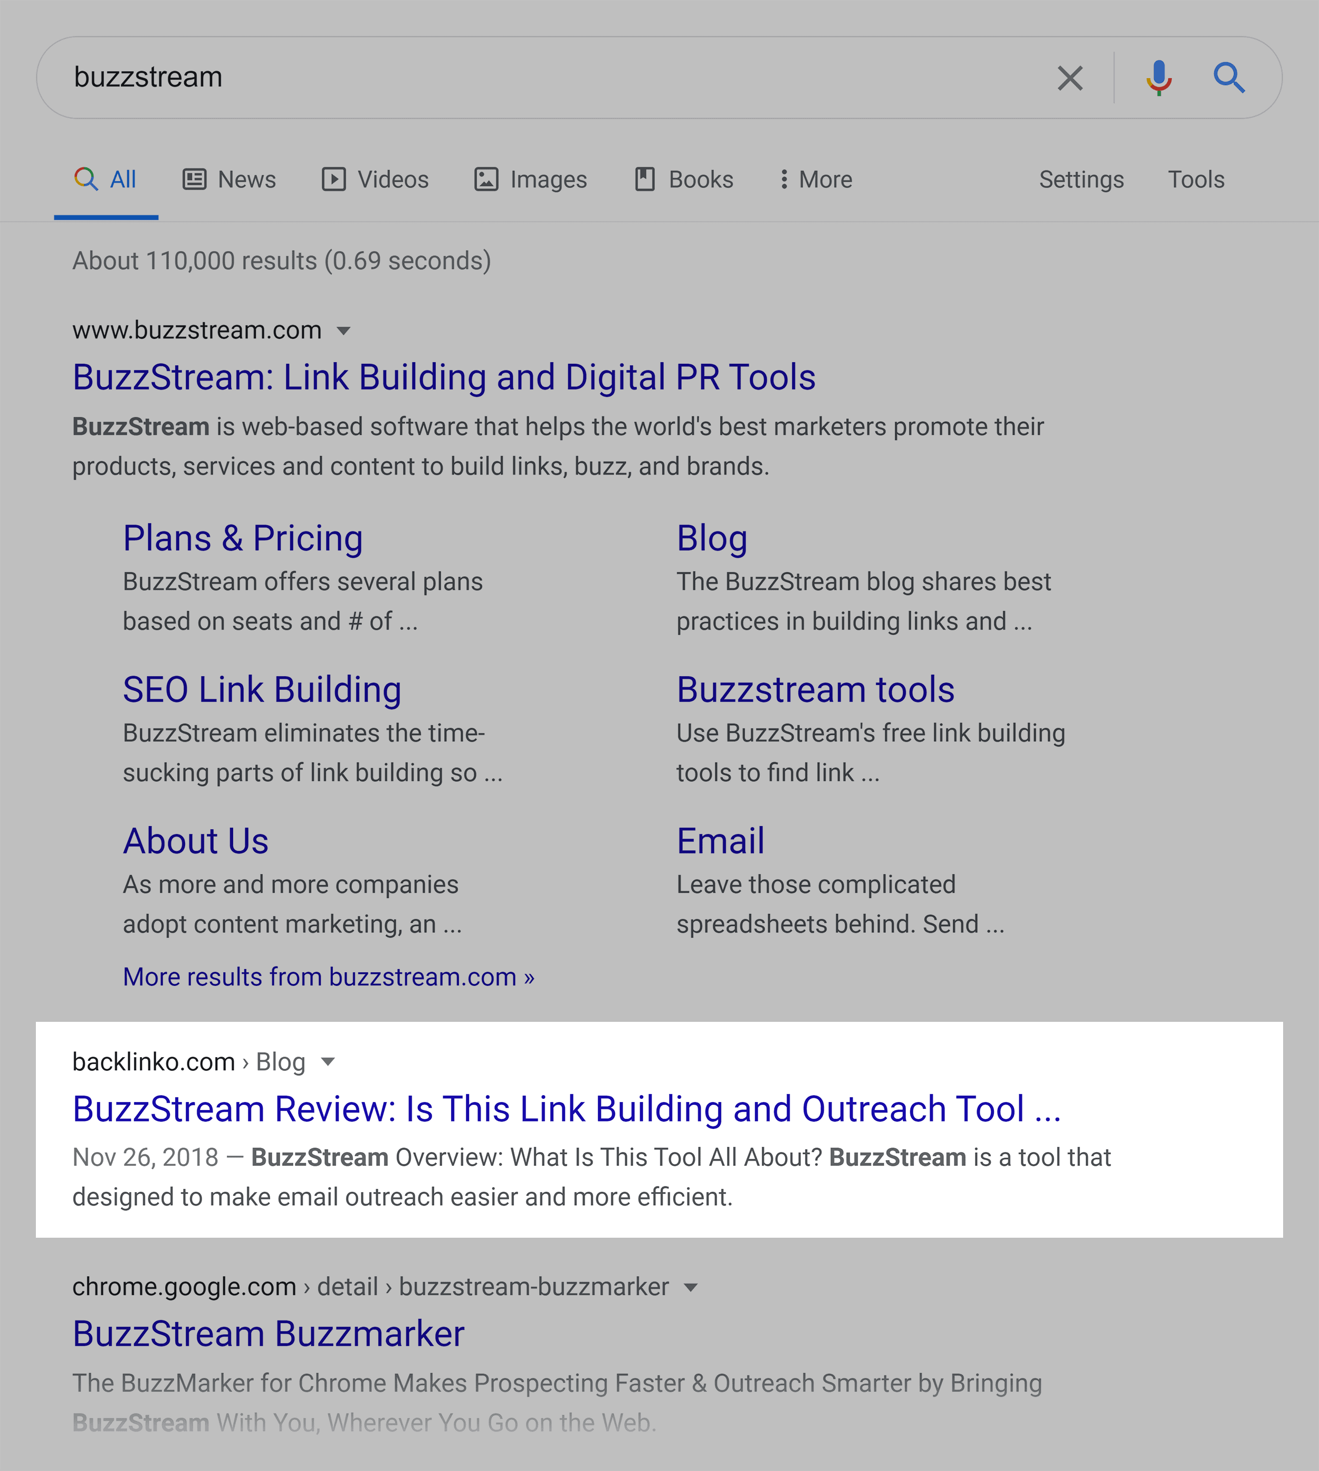Image resolution: width=1319 pixels, height=1471 pixels.
Task: Expand dropdown arrow next to www.buzzstream.com
Action: point(343,331)
